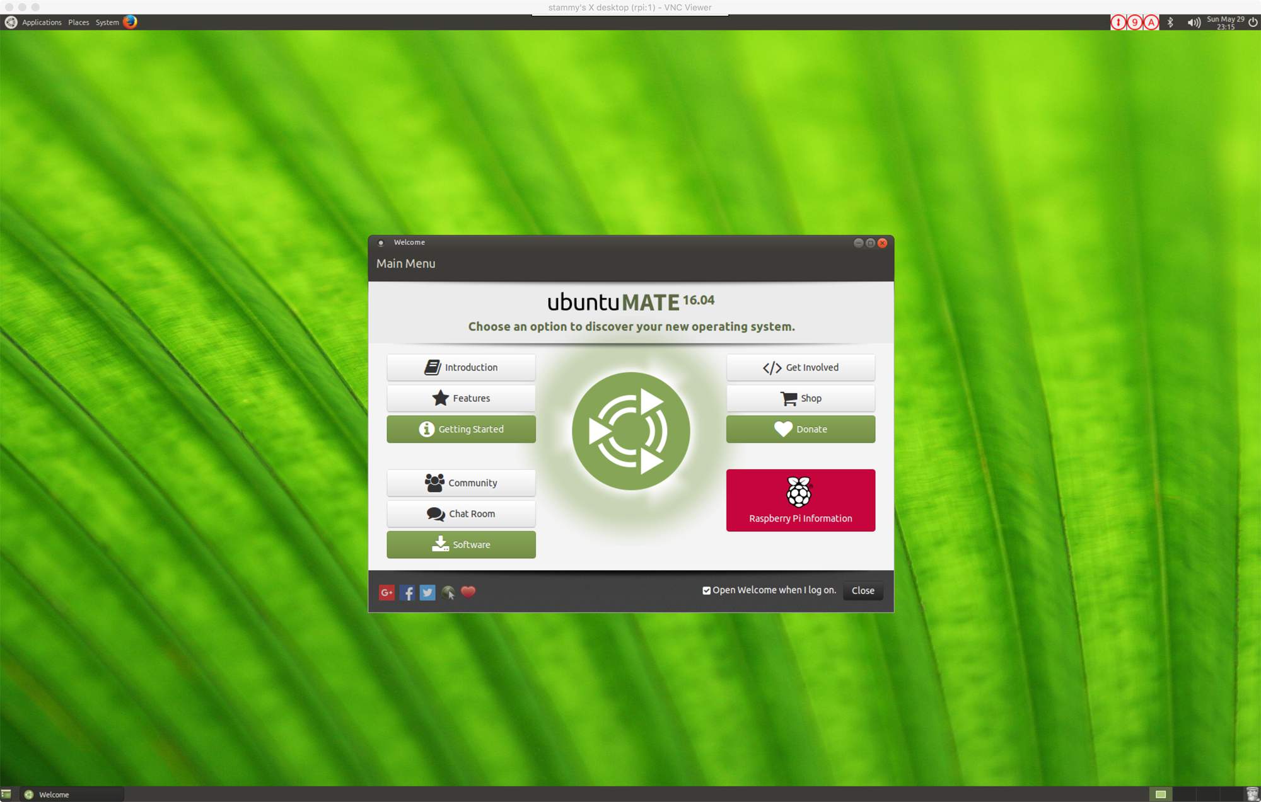
Task: Maximize the Welcome window
Action: (x=870, y=243)
